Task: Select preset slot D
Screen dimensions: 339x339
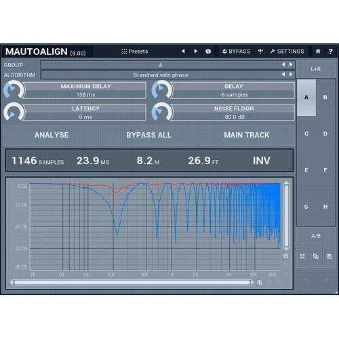Action: (x=325, y=134)
